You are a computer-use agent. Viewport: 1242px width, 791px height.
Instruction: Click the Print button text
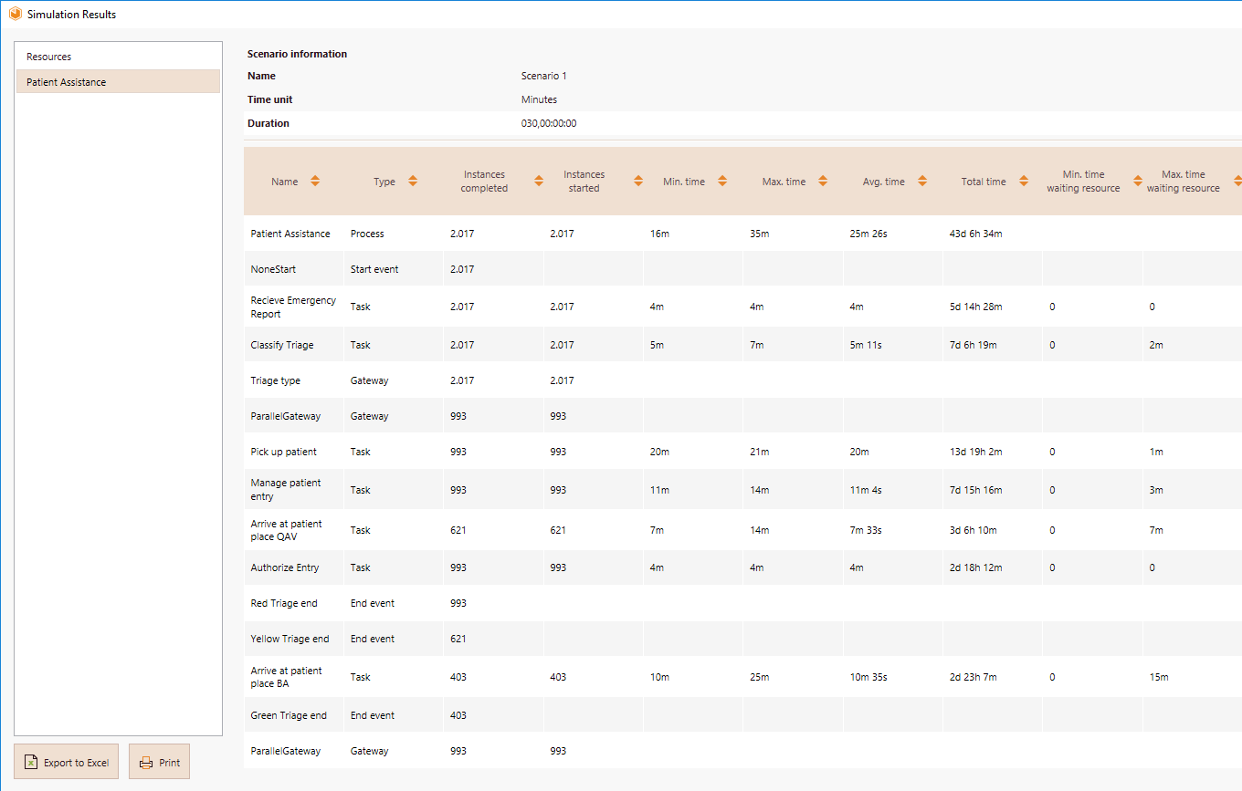(x=170, y=763)
